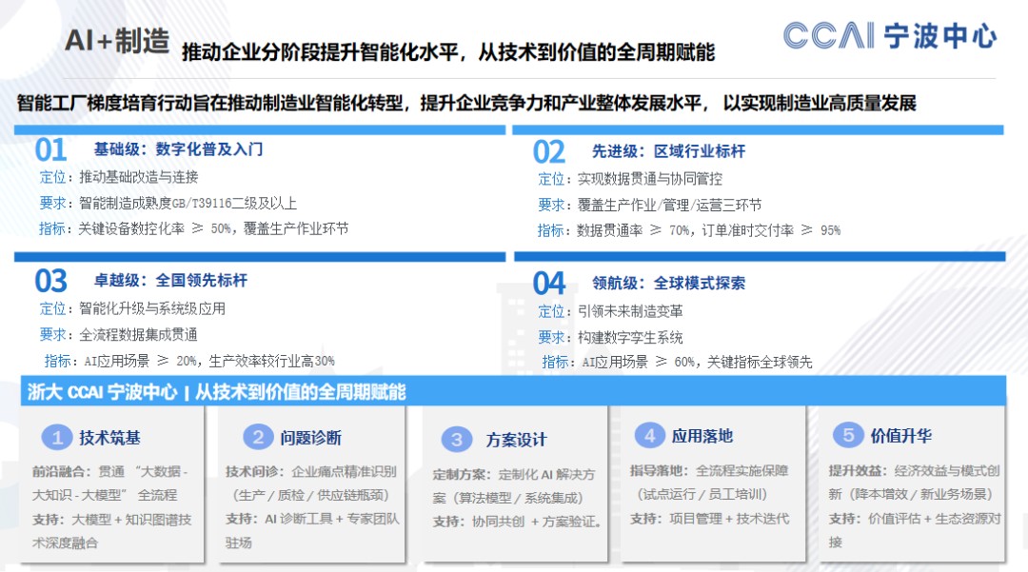
Task: Click "支持: AI 诊断工具 + 专家团队" line
Action: [312, 519]
